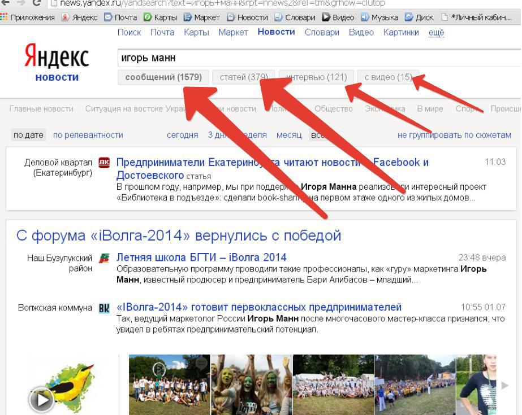This screenshot has height=415, width=522.
Task: Select Новости in Yandex services menu
Action: (277, 32)
